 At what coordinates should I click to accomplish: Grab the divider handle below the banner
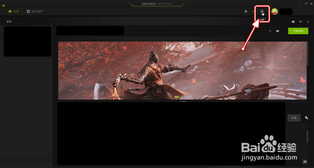pos(183,102)
